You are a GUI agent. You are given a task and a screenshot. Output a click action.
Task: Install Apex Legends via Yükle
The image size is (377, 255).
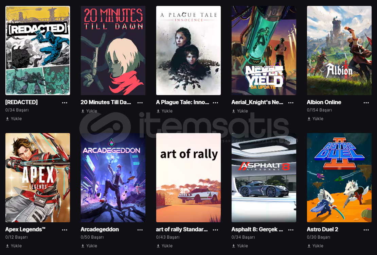click(14, 246)
